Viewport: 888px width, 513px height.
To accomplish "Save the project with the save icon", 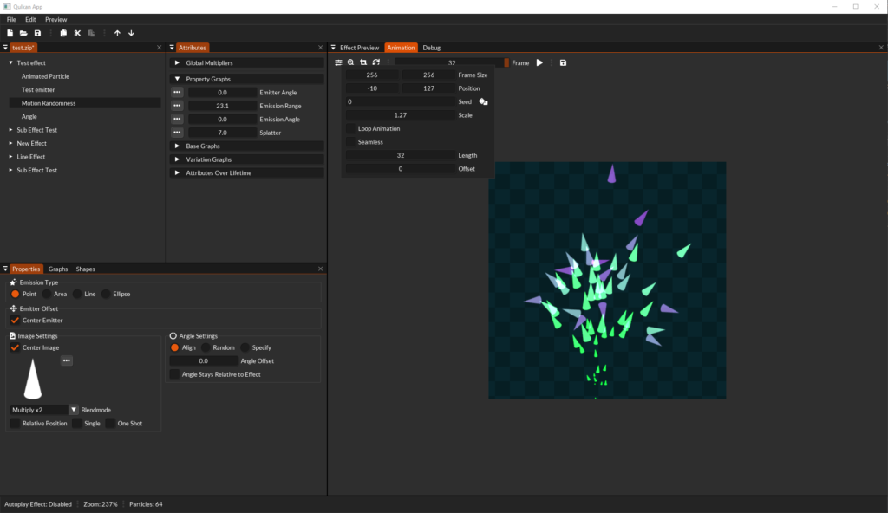I will (x=37, y=32).
